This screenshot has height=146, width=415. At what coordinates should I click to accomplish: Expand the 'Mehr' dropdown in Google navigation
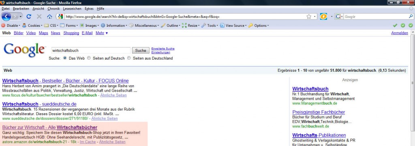pos(102,33)
